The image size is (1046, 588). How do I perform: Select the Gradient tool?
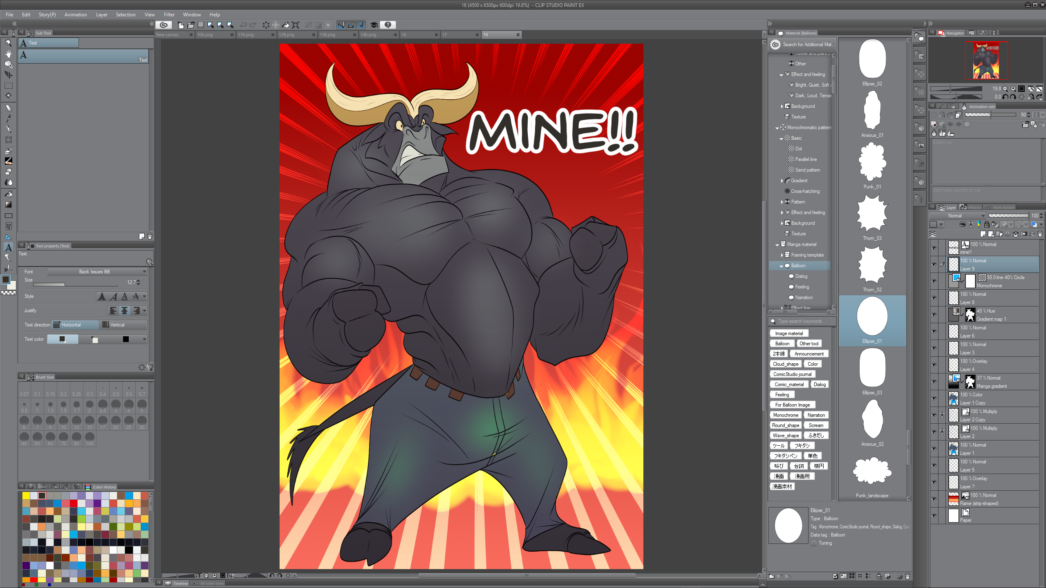pos(8,204)
